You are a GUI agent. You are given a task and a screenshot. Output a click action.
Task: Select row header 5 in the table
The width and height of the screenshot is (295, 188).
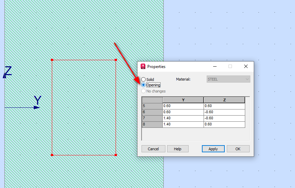click(x=152, y=106)
